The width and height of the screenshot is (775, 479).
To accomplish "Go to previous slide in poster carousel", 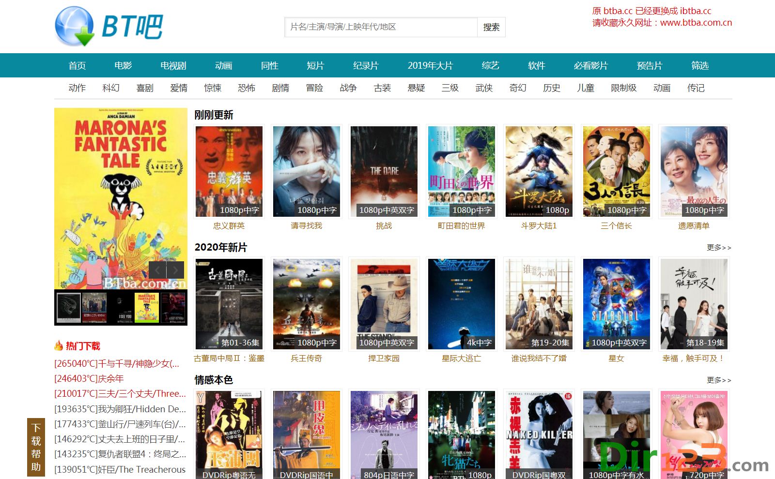I will point(157,270).
